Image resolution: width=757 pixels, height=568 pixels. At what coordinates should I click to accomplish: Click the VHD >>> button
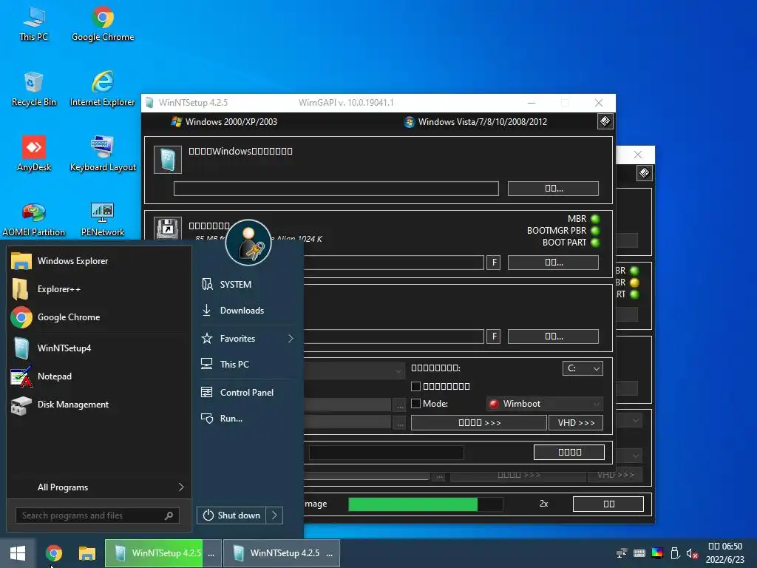click(575, 422)
